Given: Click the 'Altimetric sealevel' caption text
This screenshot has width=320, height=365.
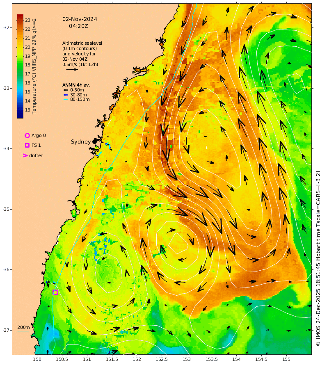Looking at the screenshot, I should [x=82, y=43].
